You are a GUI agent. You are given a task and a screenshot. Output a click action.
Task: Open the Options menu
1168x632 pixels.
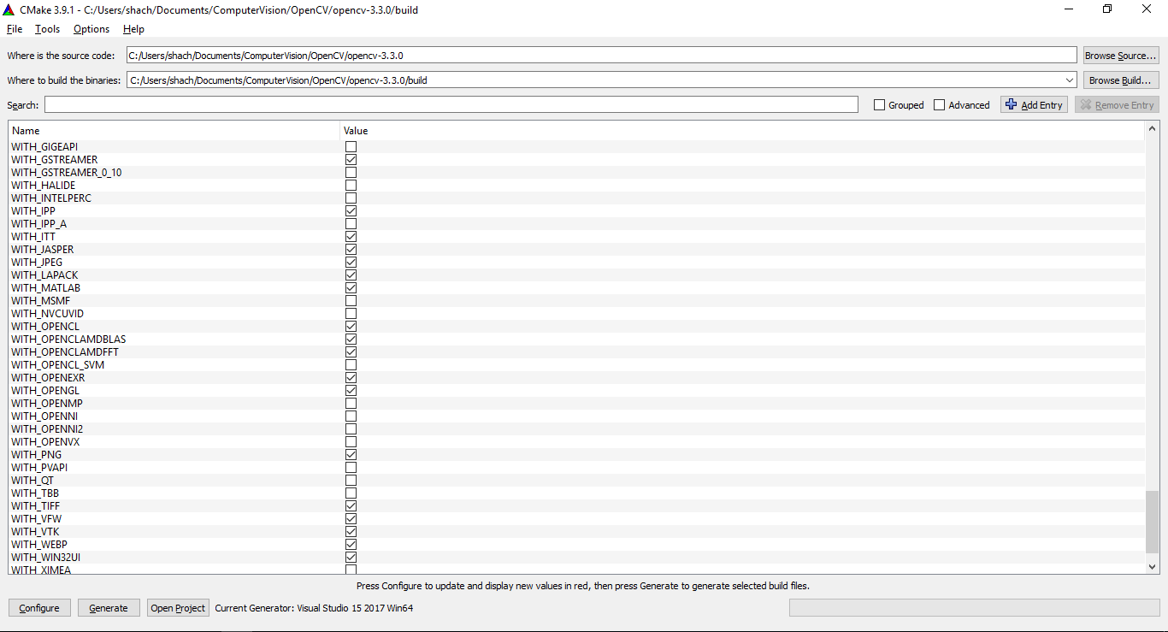pos(91,28)
